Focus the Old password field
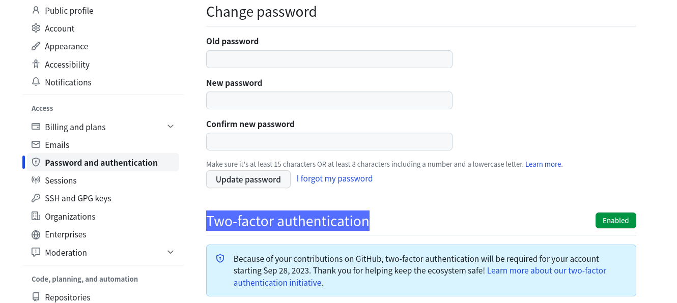Screen dimensions: 677x303 pyautogui.click(x=329, y=59)
